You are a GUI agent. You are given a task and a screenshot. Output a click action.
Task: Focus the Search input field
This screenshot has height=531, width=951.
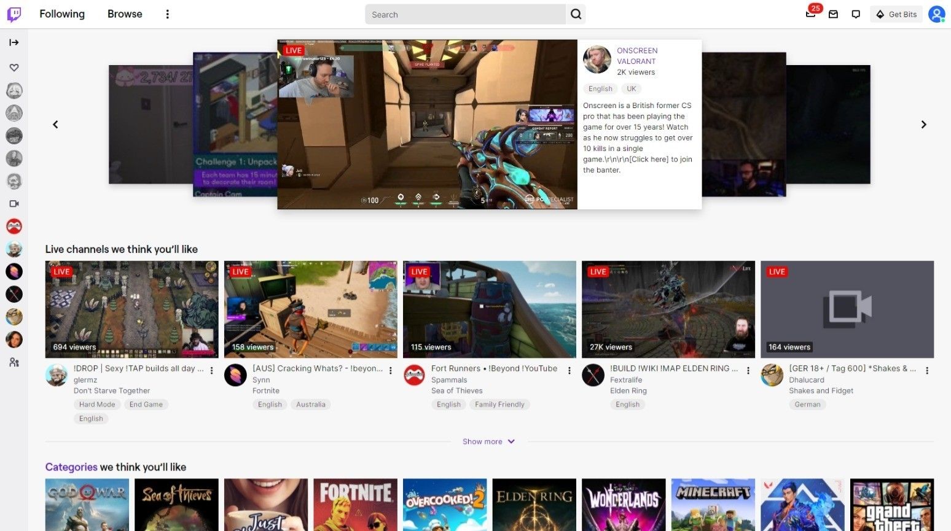click(465, 14)
